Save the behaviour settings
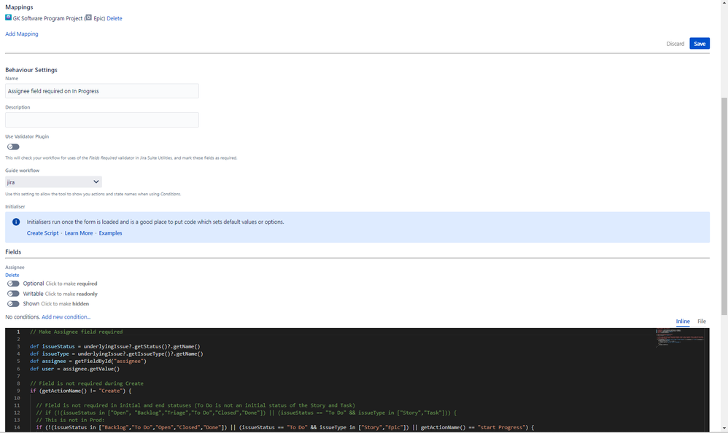 [700, 43]
